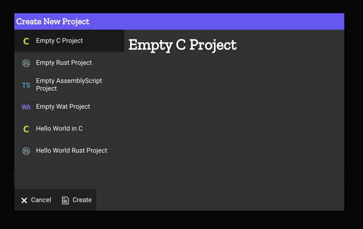Cancel the new project dialog
This screenshot has height=229, width=363.
(36, 200)
